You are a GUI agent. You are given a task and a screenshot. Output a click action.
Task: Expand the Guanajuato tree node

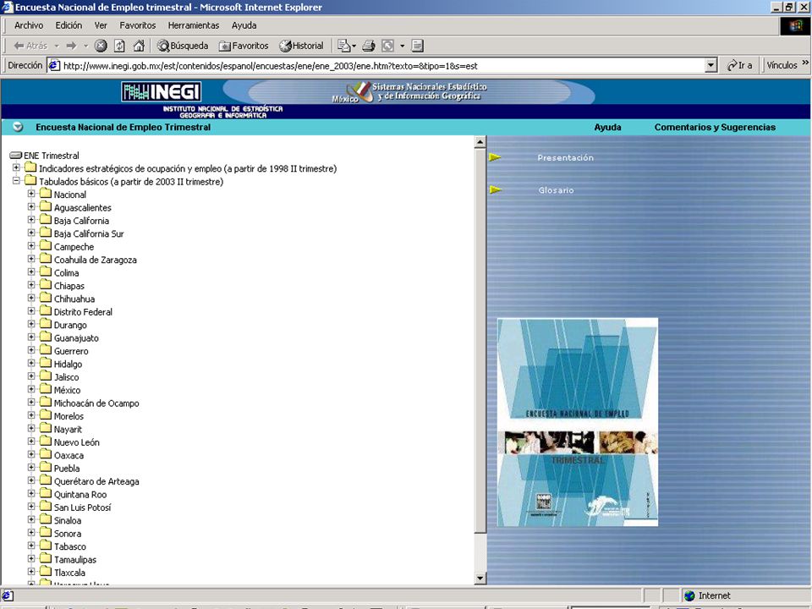[31, 337]
